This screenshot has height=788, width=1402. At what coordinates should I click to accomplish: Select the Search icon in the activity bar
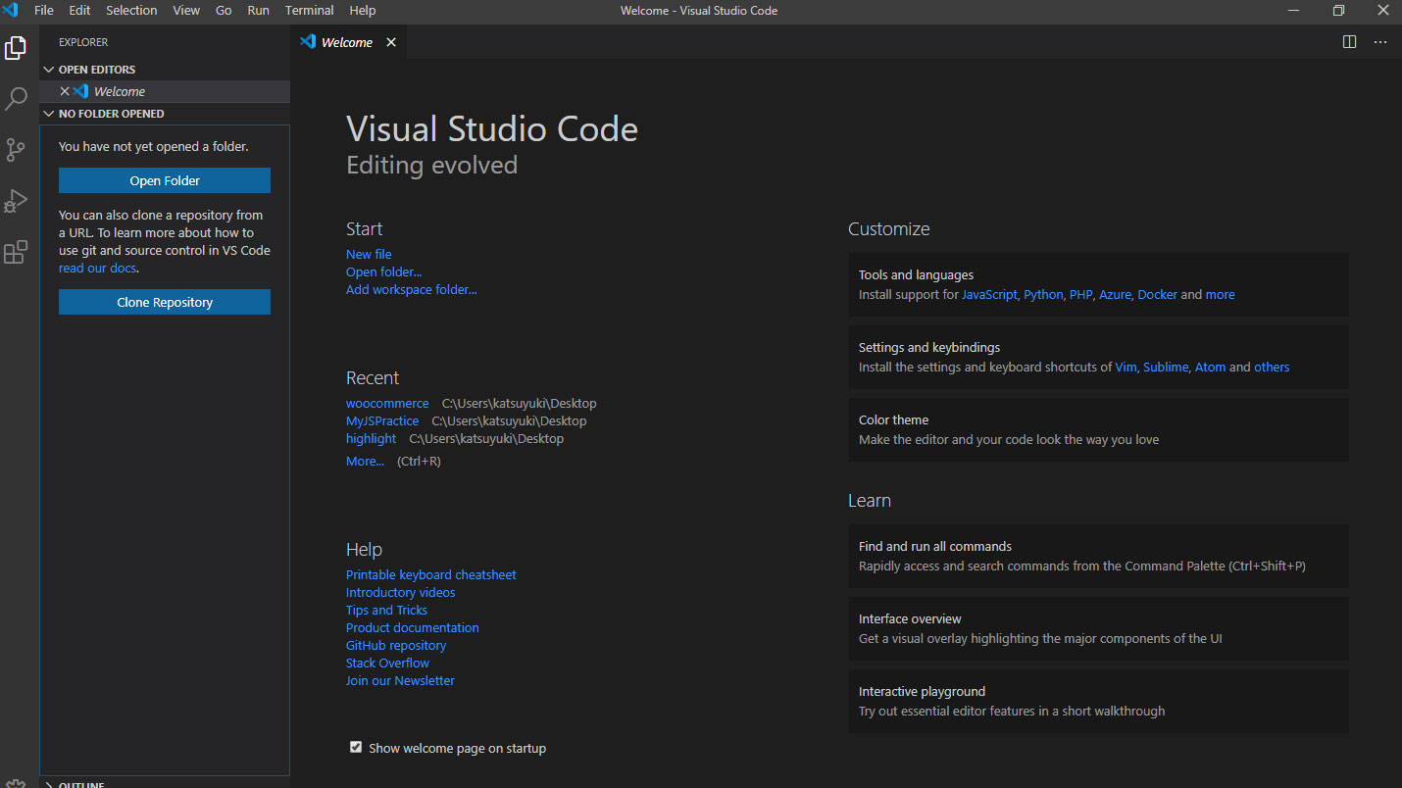[16, 98]
